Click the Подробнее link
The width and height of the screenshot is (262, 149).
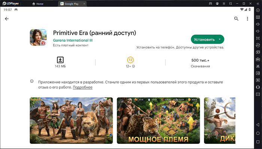click(83, 87)
